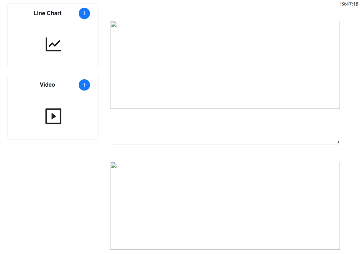Click the line chart graph icon
360x254 pixels.
pos(53,44)
